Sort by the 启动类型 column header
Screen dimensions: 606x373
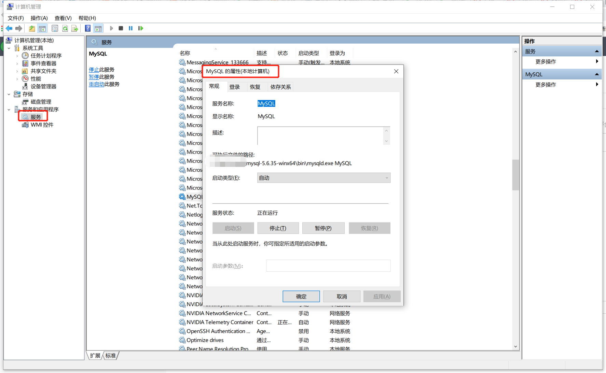click(x=308, y=53)
